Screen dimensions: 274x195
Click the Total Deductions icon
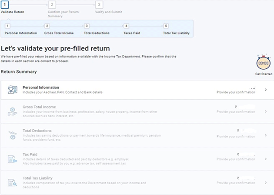[12, 135]
